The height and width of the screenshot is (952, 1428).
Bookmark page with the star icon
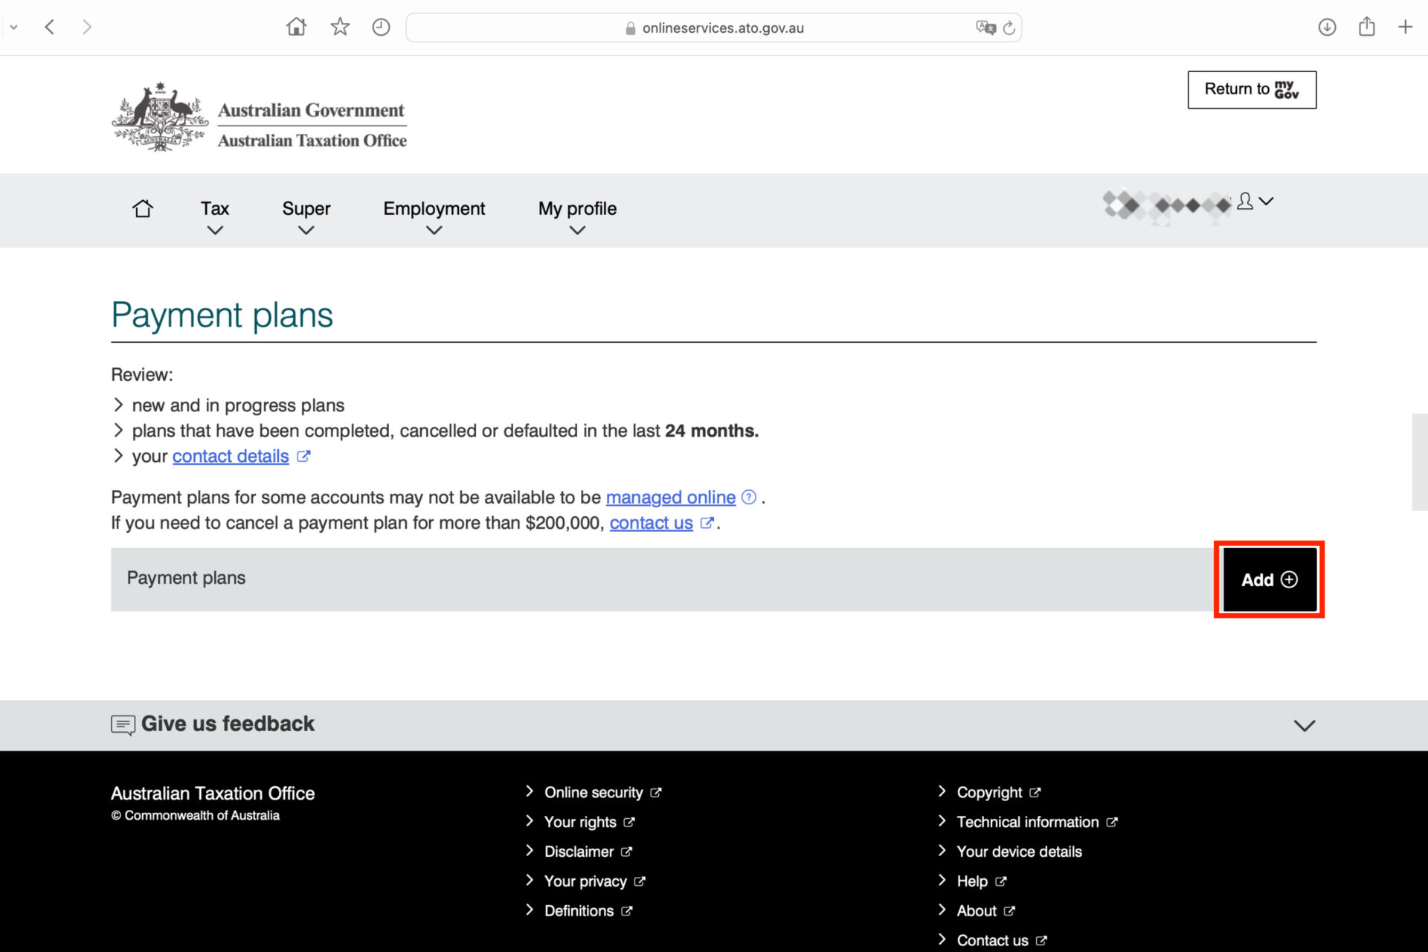point(340,28)
